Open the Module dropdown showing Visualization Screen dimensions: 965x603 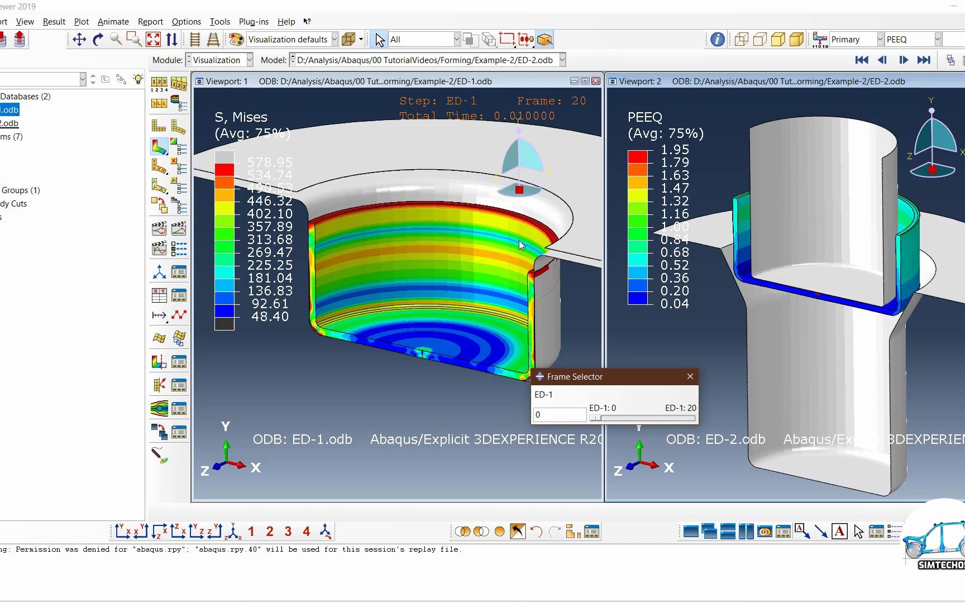(250, 60)
